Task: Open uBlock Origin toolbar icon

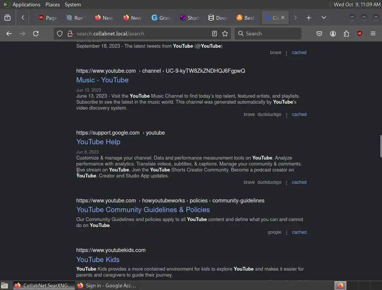Action: (360, 34)
